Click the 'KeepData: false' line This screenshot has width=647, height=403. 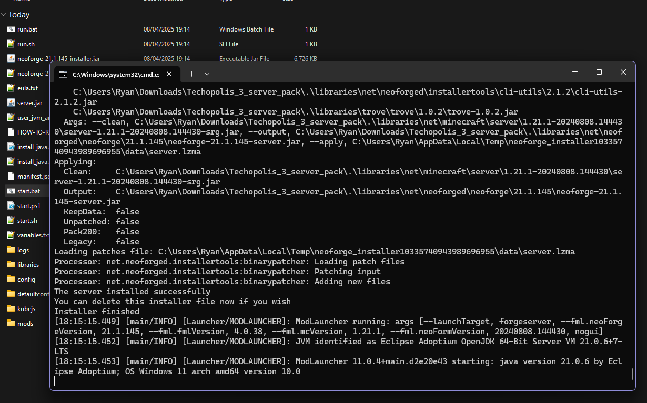point(102,212)
